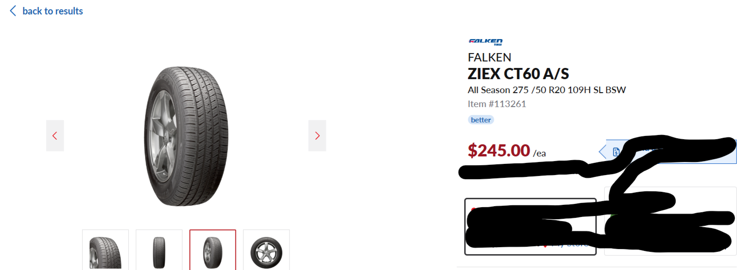
Task: Click the Falken Tires logo
Action: pos(486,41)
